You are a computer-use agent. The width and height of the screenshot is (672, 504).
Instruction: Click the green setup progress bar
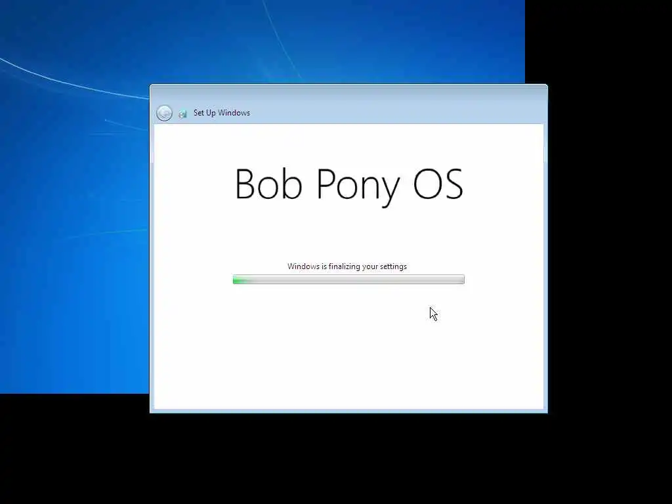click(x=348, y=280)
